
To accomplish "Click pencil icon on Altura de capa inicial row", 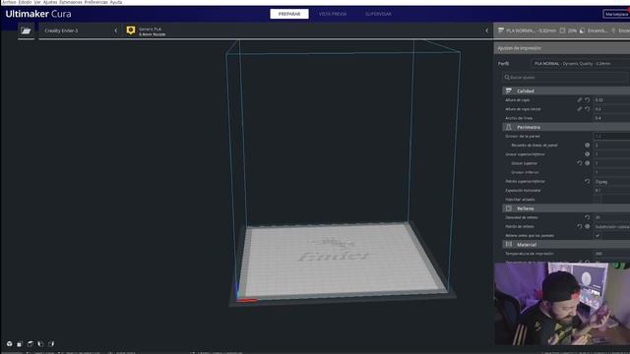I will [580, 109].
